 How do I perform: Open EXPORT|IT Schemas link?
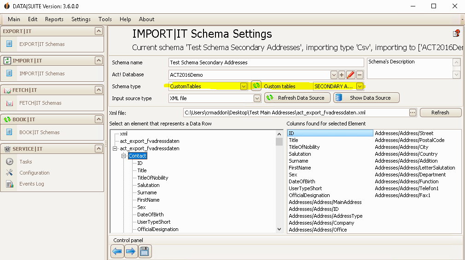click(x=42, y=44)
